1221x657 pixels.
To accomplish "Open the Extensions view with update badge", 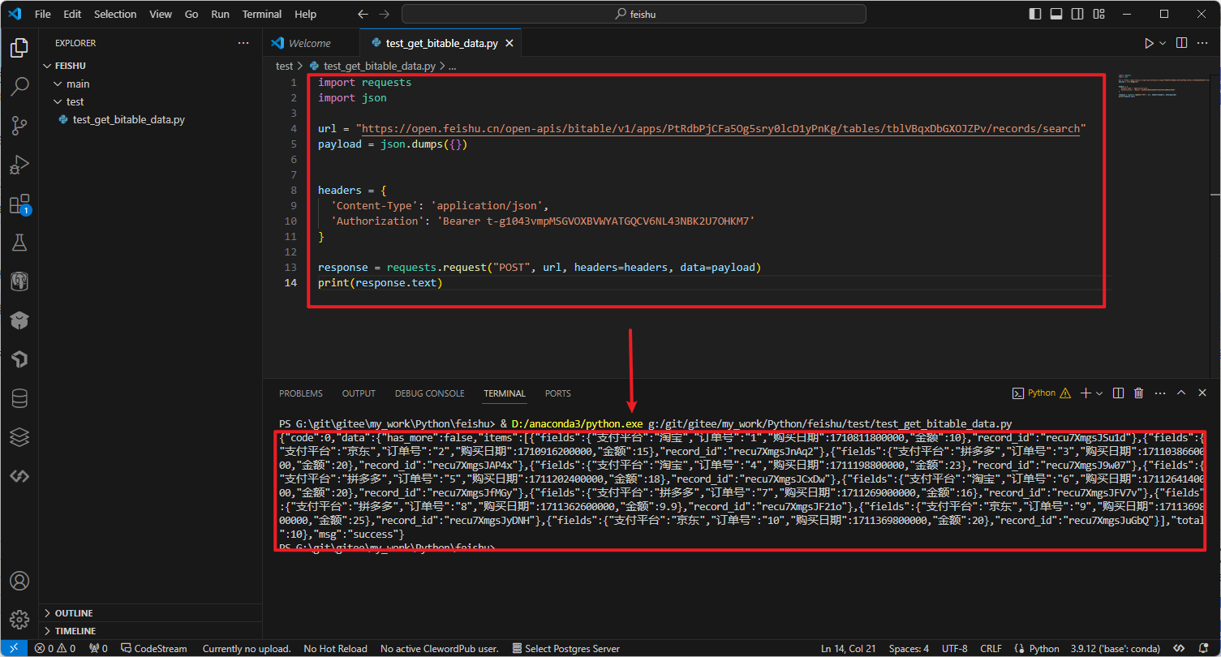I will 19,204.
